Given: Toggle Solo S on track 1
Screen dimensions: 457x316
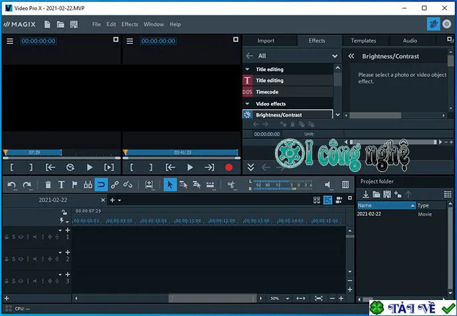Looking at the screenshot, I should click(x=13, y=237).
